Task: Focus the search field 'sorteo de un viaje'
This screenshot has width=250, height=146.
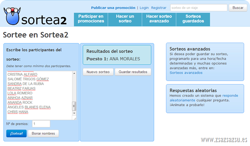Action: click(199, 8)
